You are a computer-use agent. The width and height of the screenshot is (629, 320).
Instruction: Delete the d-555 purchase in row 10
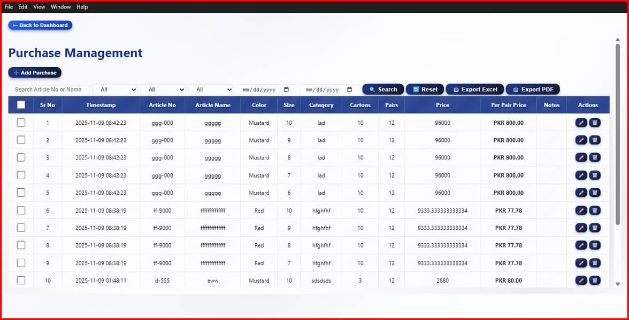coord(595,281)
